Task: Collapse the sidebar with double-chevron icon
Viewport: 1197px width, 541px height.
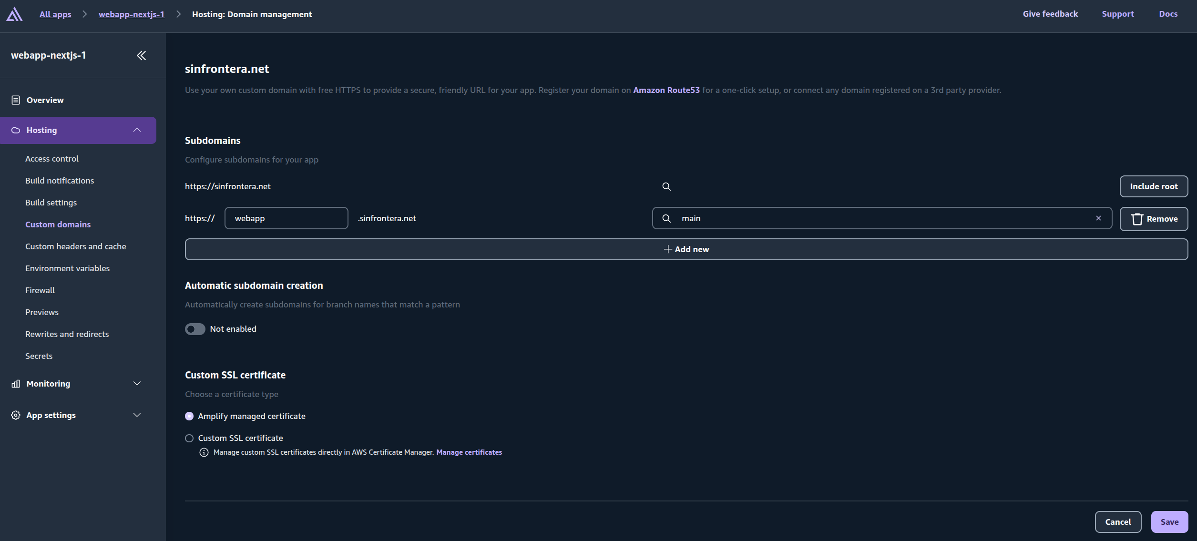Action: (141, 56)
